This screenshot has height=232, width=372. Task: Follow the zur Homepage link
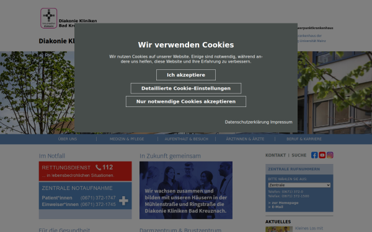coord(283,203)
